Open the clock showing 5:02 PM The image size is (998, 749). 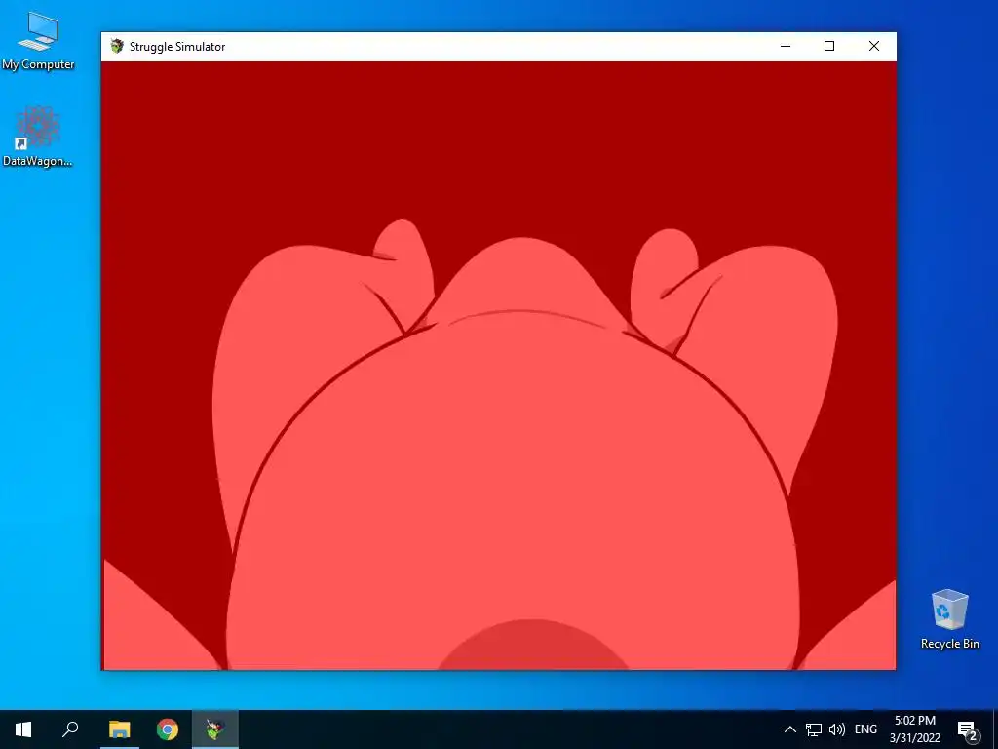pos(914,729)
